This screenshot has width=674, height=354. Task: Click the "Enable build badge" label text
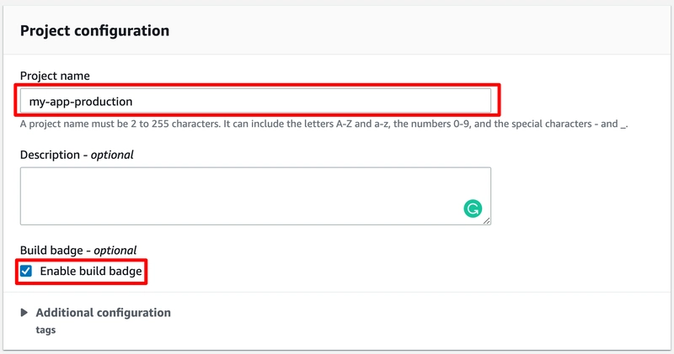[90, 271]
